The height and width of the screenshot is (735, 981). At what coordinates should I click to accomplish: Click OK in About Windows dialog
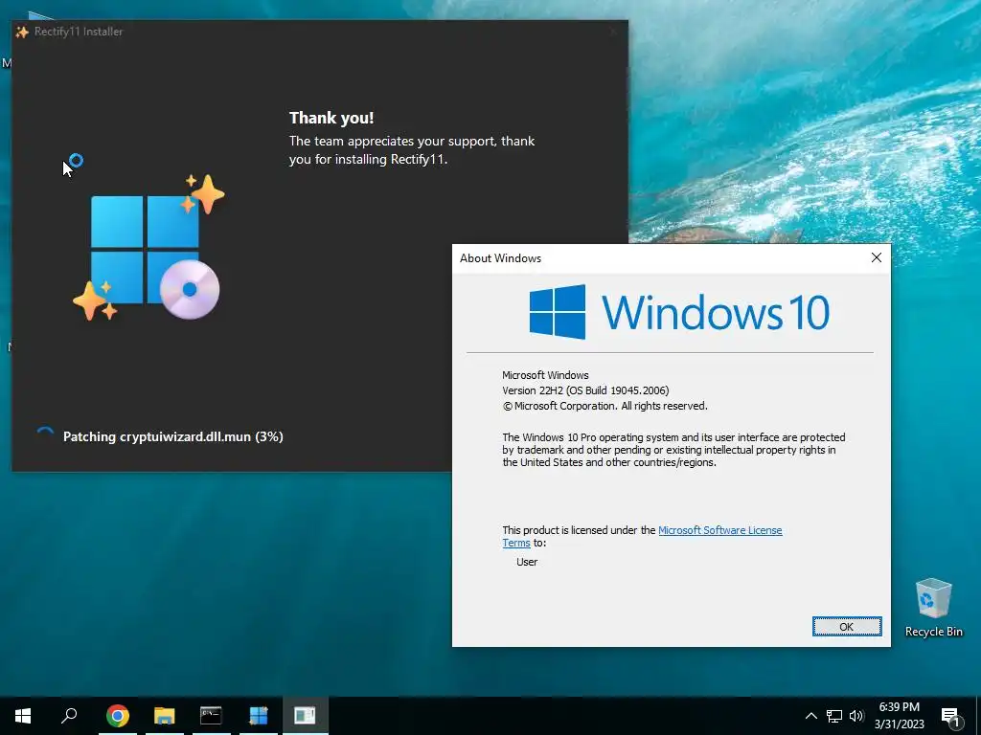(847, 626)
